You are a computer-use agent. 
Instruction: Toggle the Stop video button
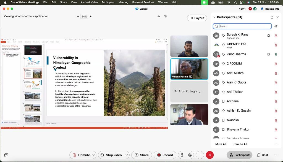[111, 155]
